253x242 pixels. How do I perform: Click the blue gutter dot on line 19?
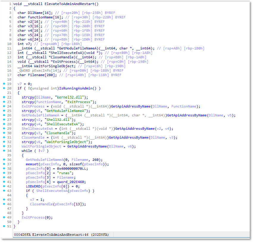[4, 84]
